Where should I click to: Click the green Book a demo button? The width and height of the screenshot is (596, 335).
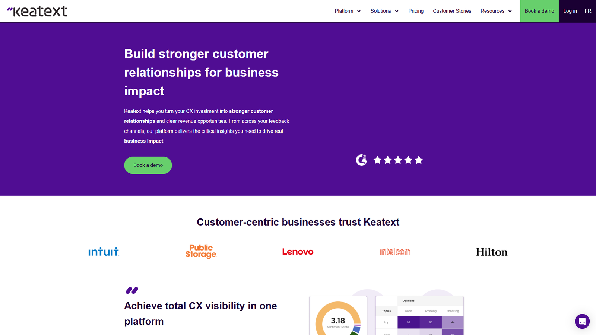pos(148,165)
